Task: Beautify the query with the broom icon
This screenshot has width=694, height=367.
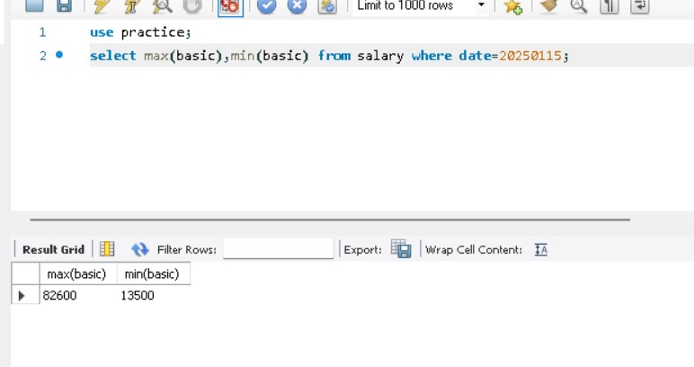Action: [x=549, y=5]
